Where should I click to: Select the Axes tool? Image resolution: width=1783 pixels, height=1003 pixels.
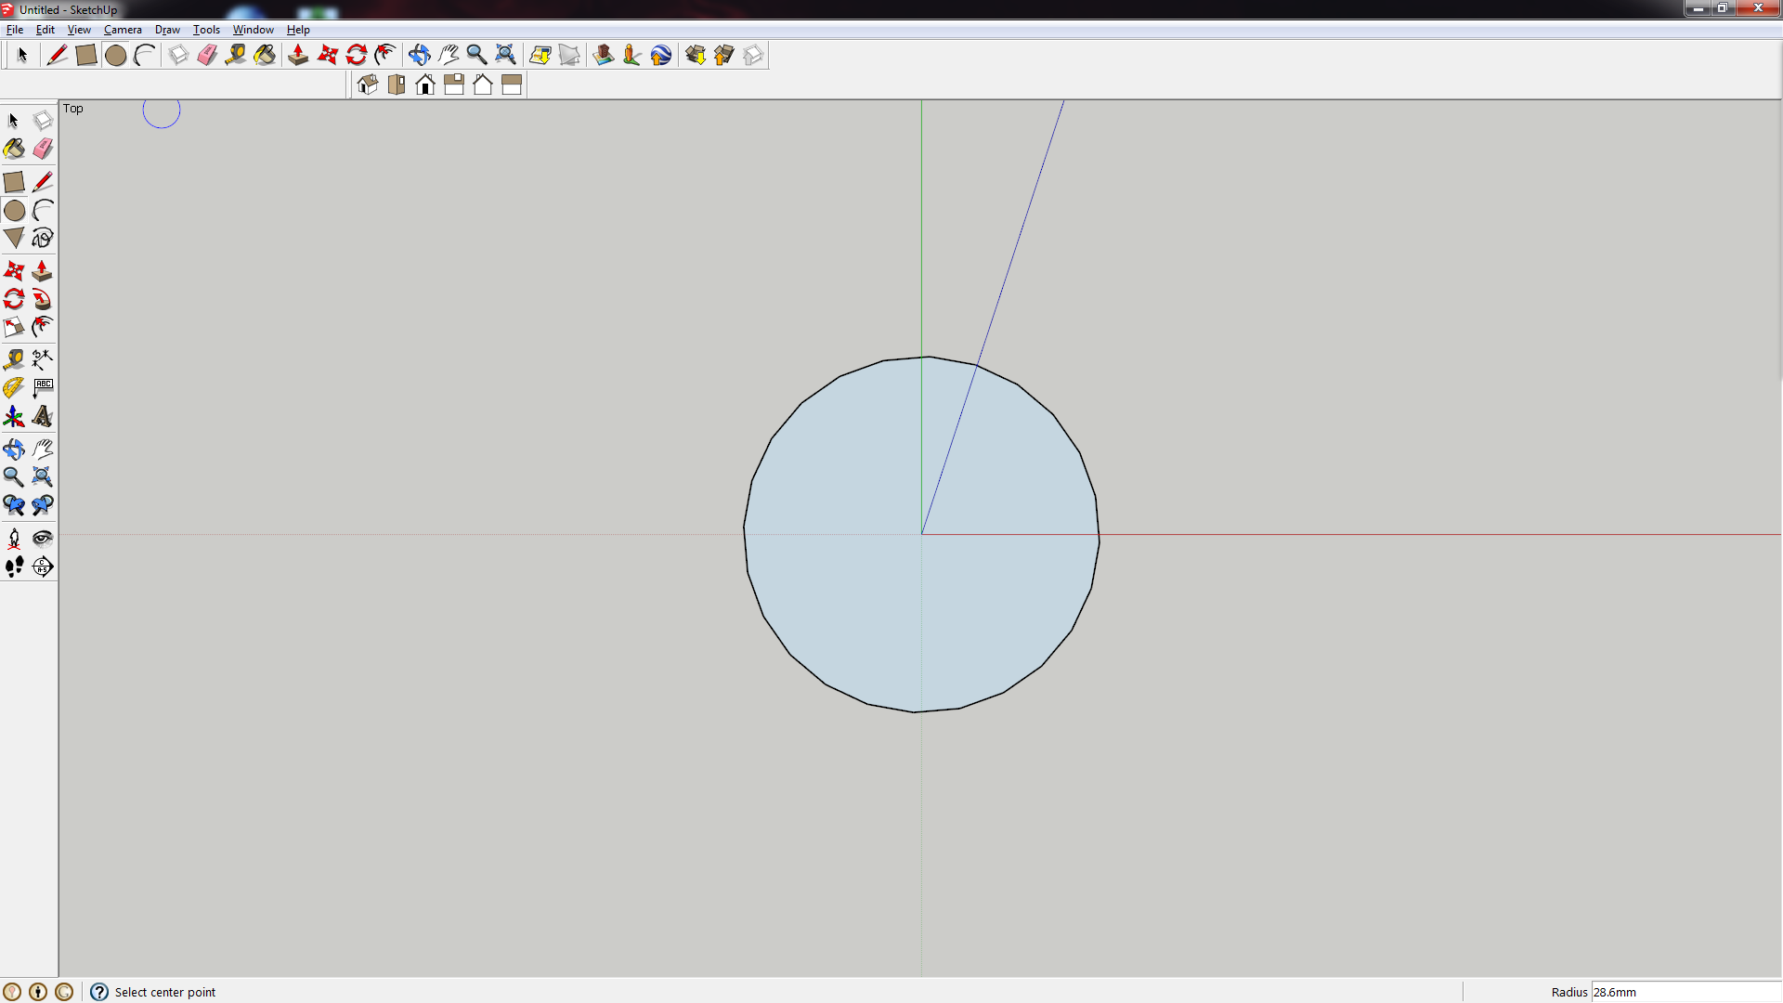tap(14, 416)
